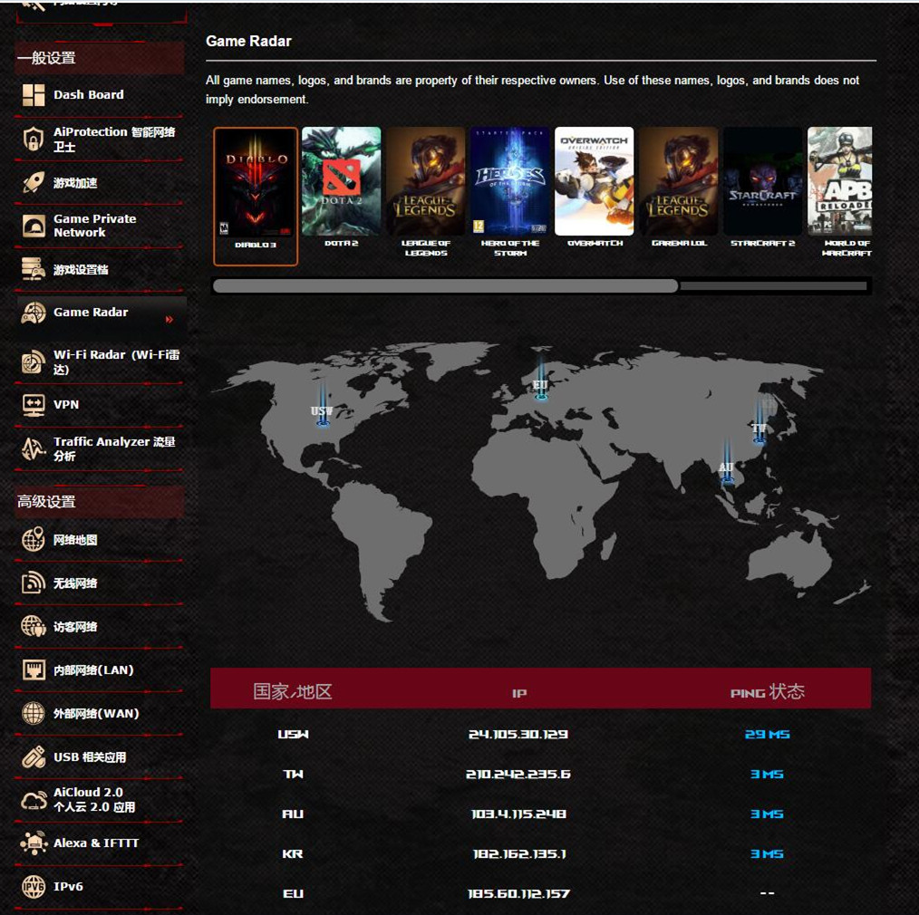The width and height of the screenshot is (919, 915).
Task: Click the Game Radar page title
Action: tap(248, 42)
